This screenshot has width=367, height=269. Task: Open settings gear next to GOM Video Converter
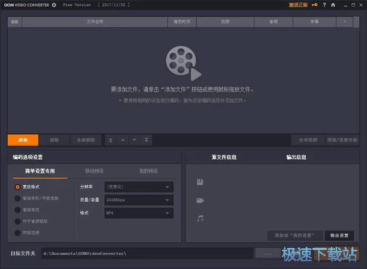[x=54, y=5]
